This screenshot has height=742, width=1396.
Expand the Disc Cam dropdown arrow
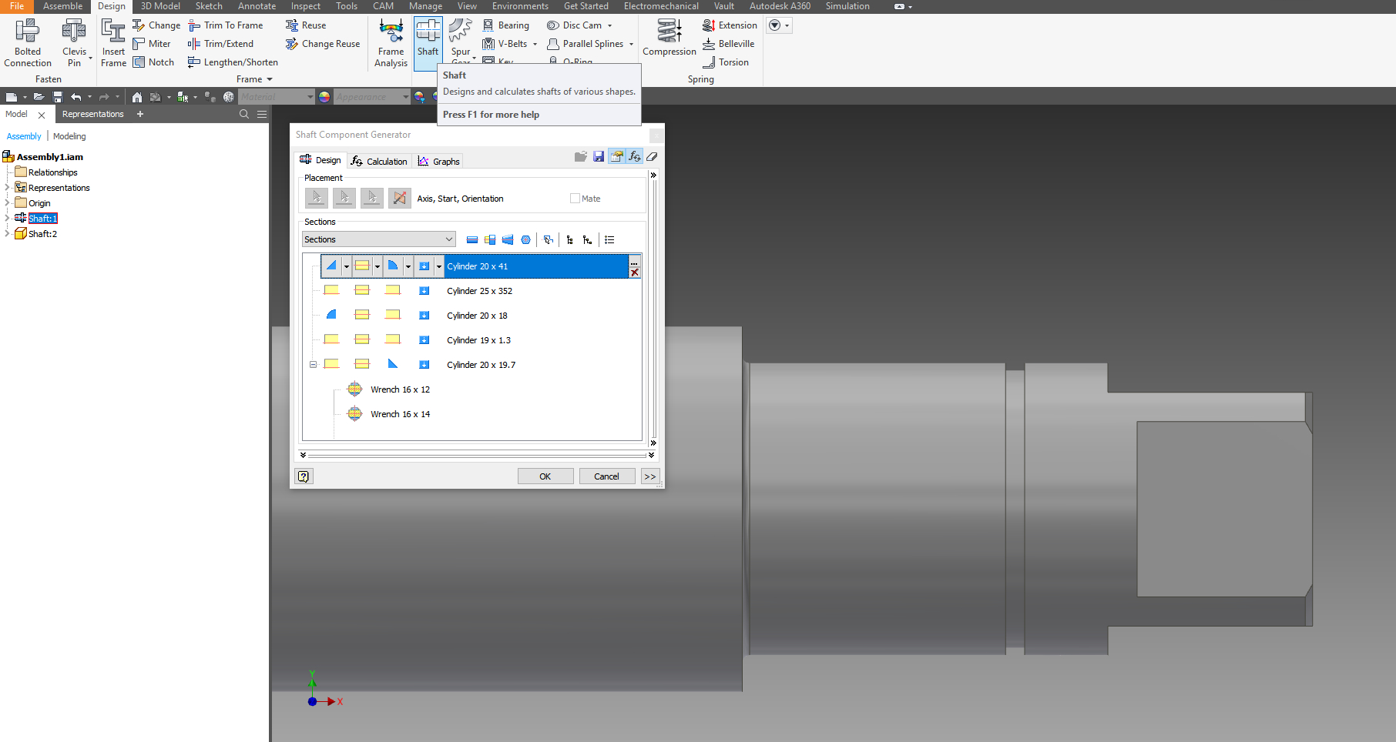tap(609, 25)
